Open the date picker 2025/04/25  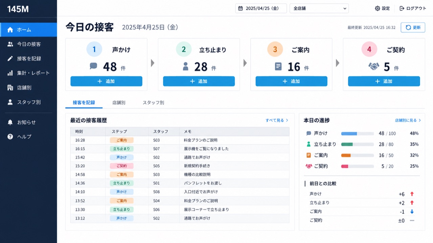[x=261, y=8]
